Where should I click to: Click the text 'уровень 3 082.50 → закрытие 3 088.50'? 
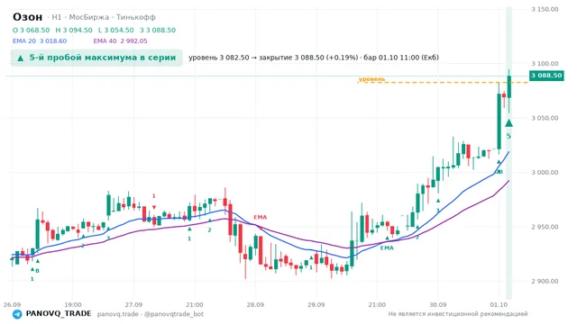click(256, 58)
